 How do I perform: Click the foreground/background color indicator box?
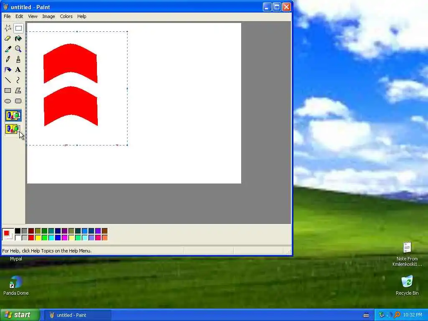coord(8,234)
